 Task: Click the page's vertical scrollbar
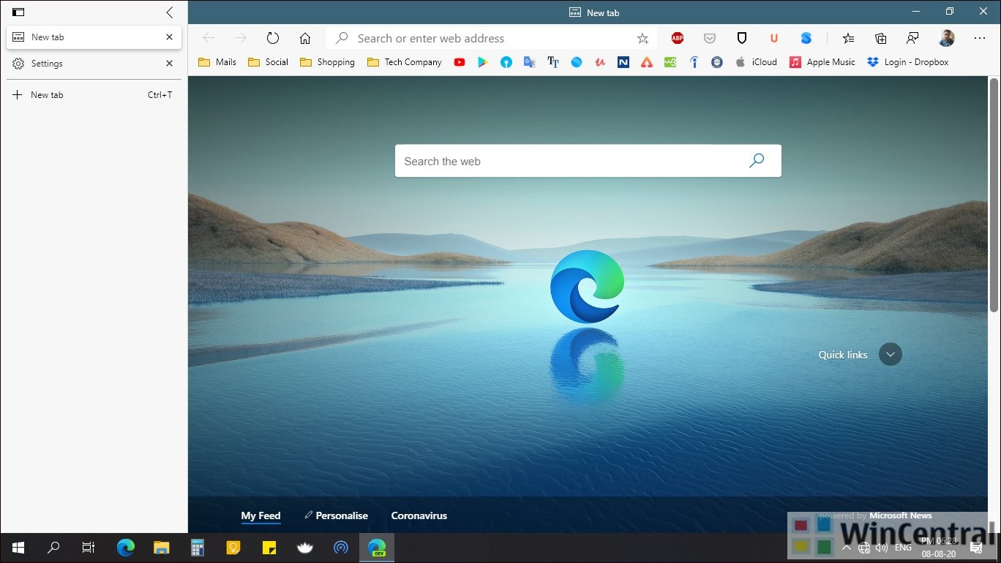coord(994,195)
